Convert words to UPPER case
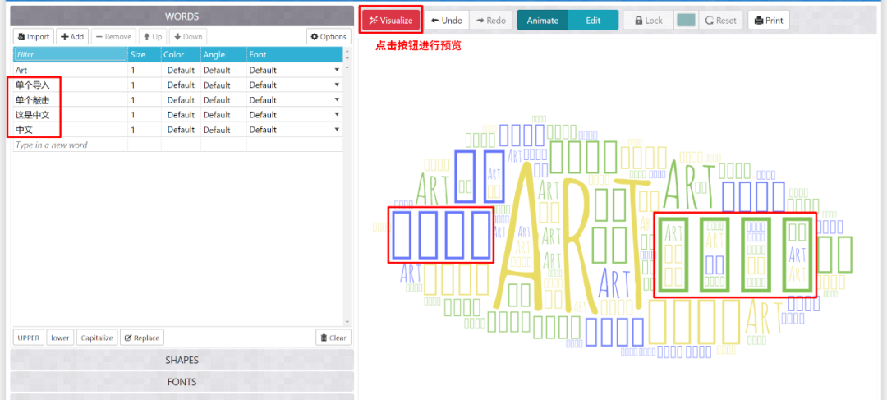The height and width of the screenshot is (400, 887). pos(28,338)
